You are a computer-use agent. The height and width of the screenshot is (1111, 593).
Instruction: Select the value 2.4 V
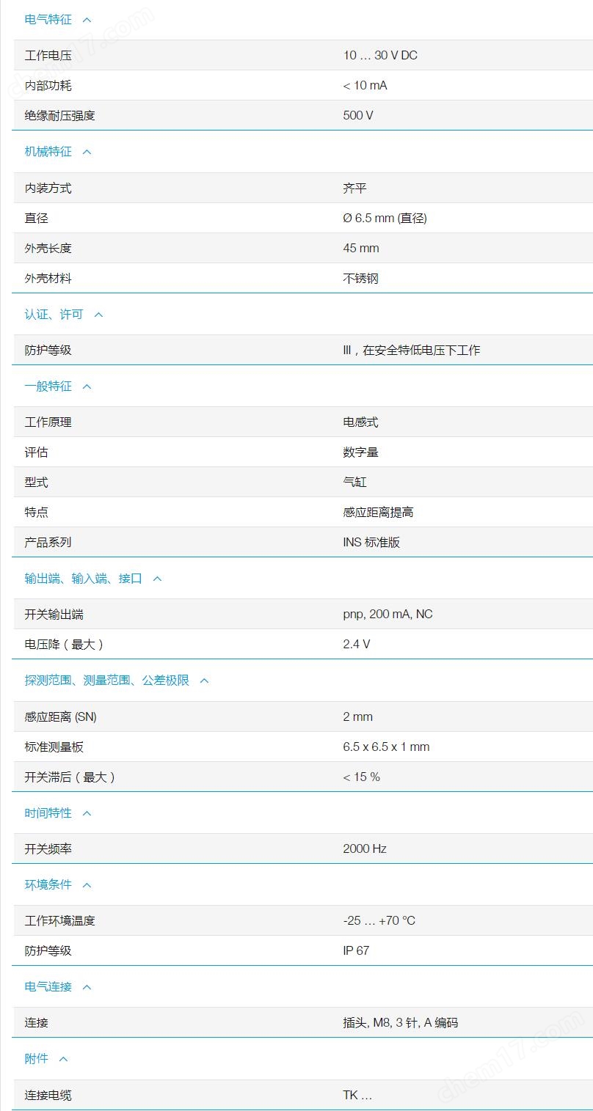pos(357,645)
